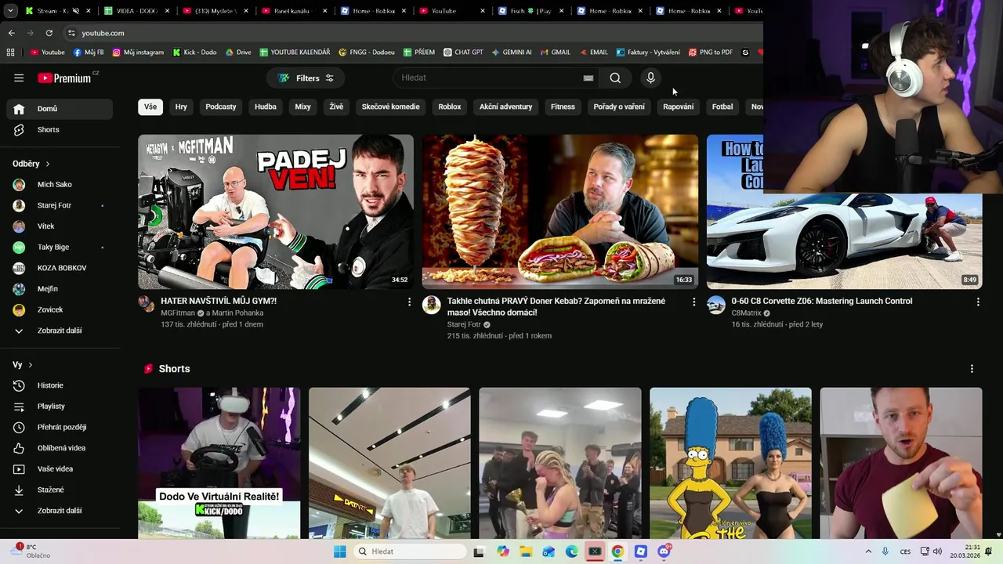The height and width of the screenshot is (564, 1003).
Task: Go to Domů in the sidebar
Action: pyautogui.click(x=60, y=109)
